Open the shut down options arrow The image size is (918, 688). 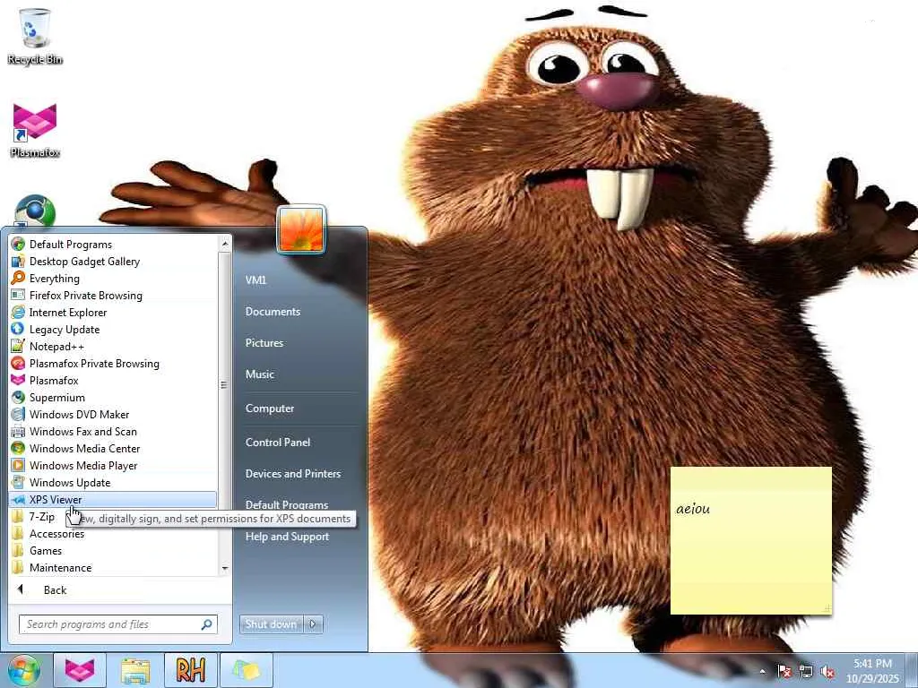(313, 624)
